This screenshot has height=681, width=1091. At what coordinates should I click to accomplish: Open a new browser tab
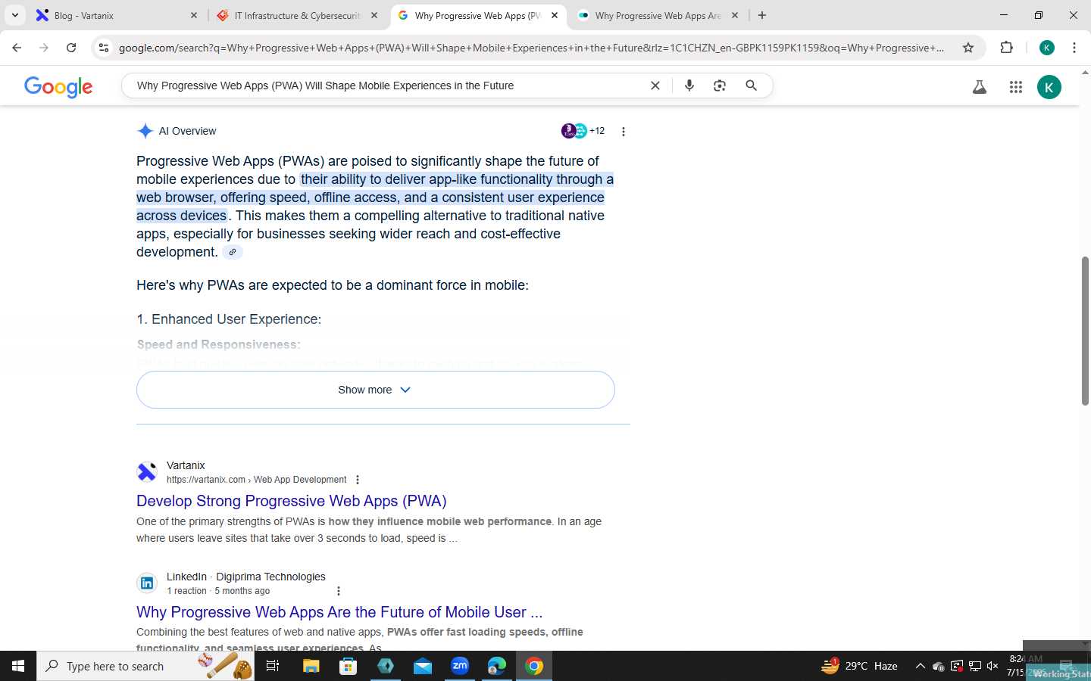point(762,15)
